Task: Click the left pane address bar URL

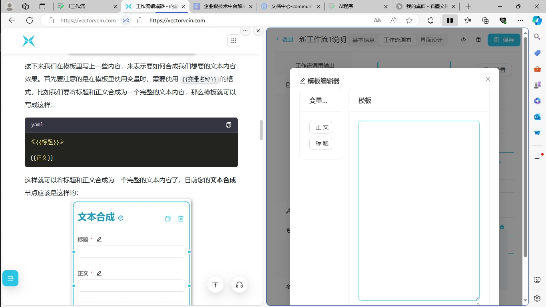Action: tap(88, 20)
